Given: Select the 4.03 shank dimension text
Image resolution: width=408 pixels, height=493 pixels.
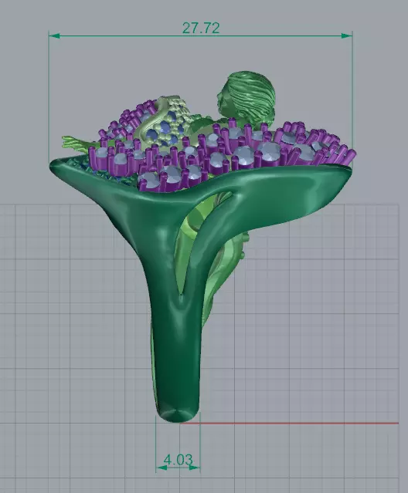Looking at the screenshot, I should click(178, 460).
